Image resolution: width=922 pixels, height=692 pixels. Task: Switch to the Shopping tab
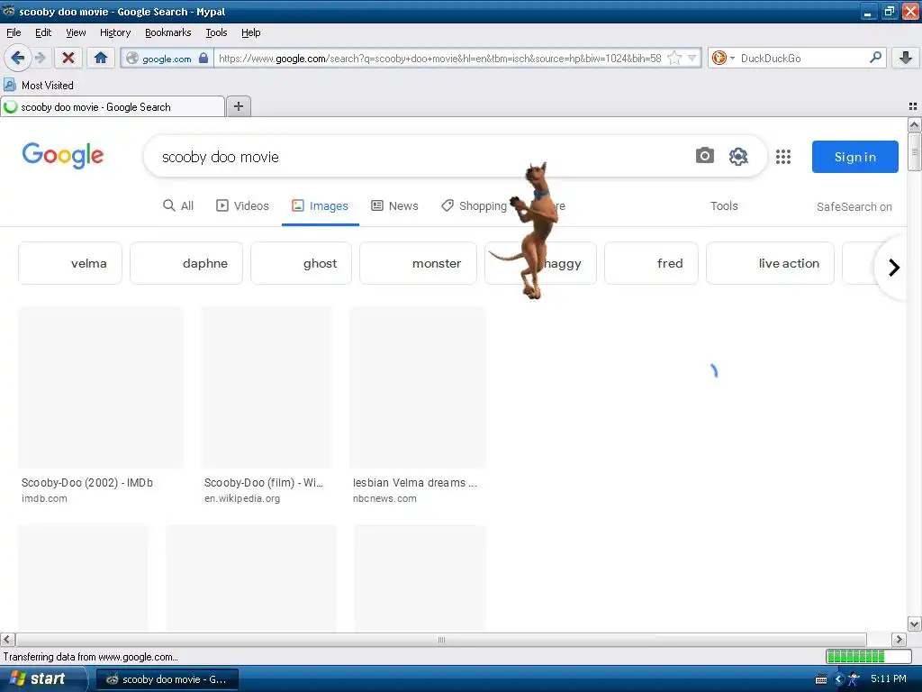click(x=474, y=206)
